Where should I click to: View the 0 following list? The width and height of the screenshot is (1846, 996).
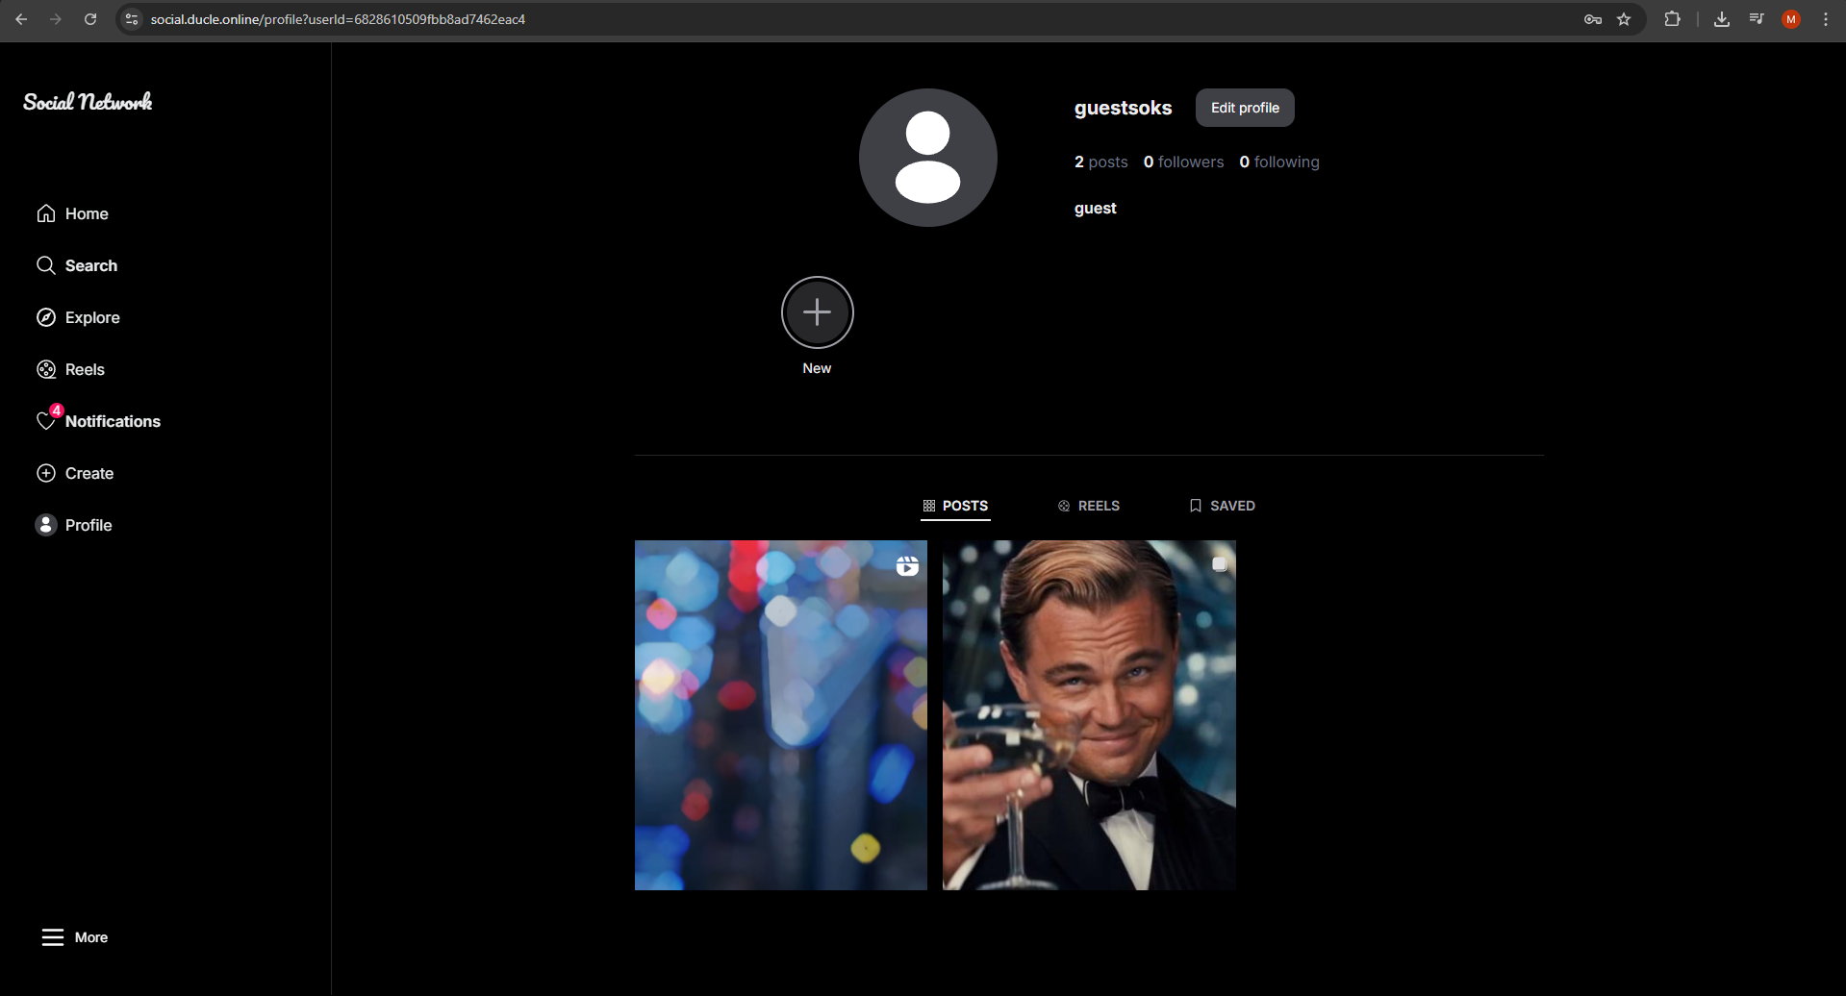tap(1279, 162)
